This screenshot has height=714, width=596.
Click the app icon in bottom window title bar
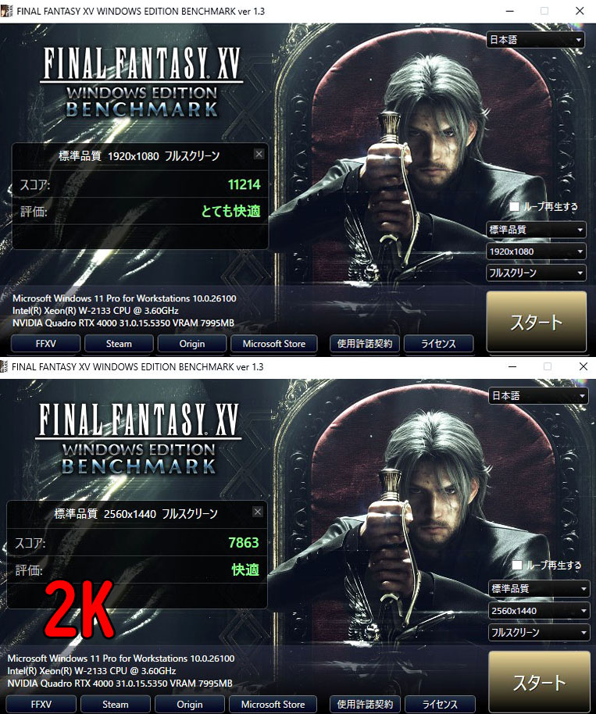point(4,366)
